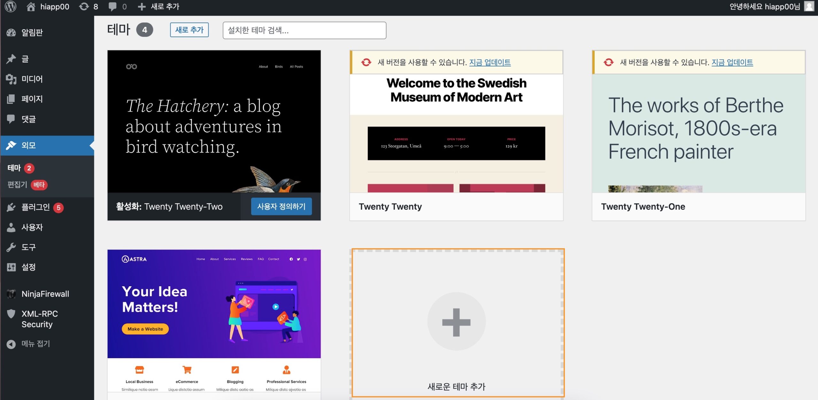Click the theme count badge 4
Screen dimensions: 818x400
[144, 30]
